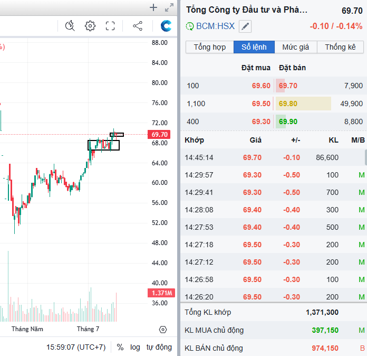Click the plus icon to add a chart
367x356 pixels.
tap(153, 7)
